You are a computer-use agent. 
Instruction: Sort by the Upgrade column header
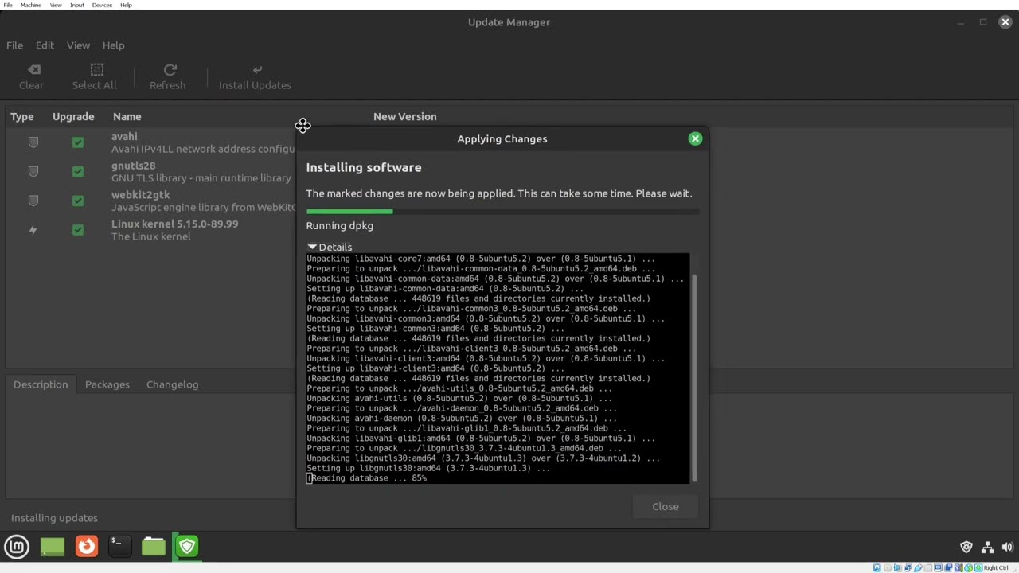pos(73,116)
